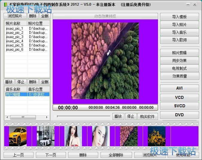Click the woman in red dress thumbnail

point(73,136)
